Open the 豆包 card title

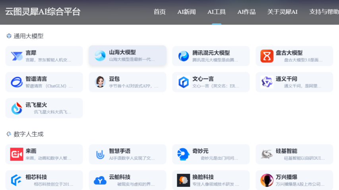tap(114, 79)
